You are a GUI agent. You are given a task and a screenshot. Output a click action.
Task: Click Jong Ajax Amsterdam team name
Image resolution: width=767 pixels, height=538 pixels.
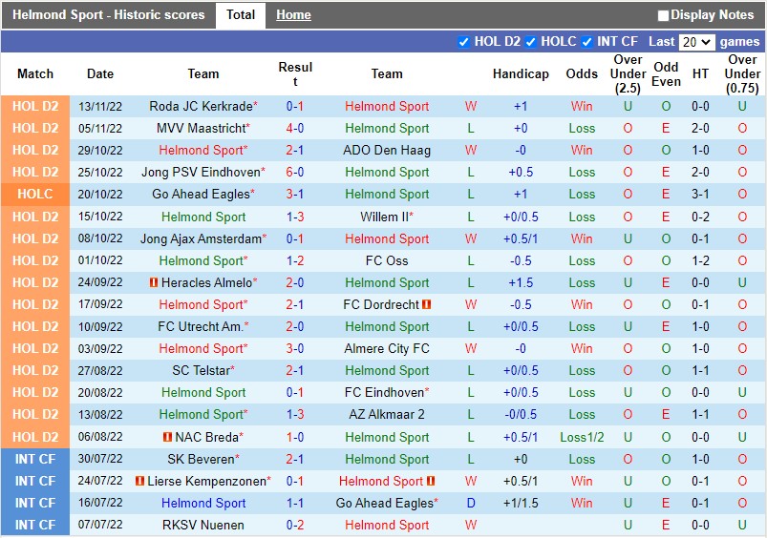click(x=201, y=238)
